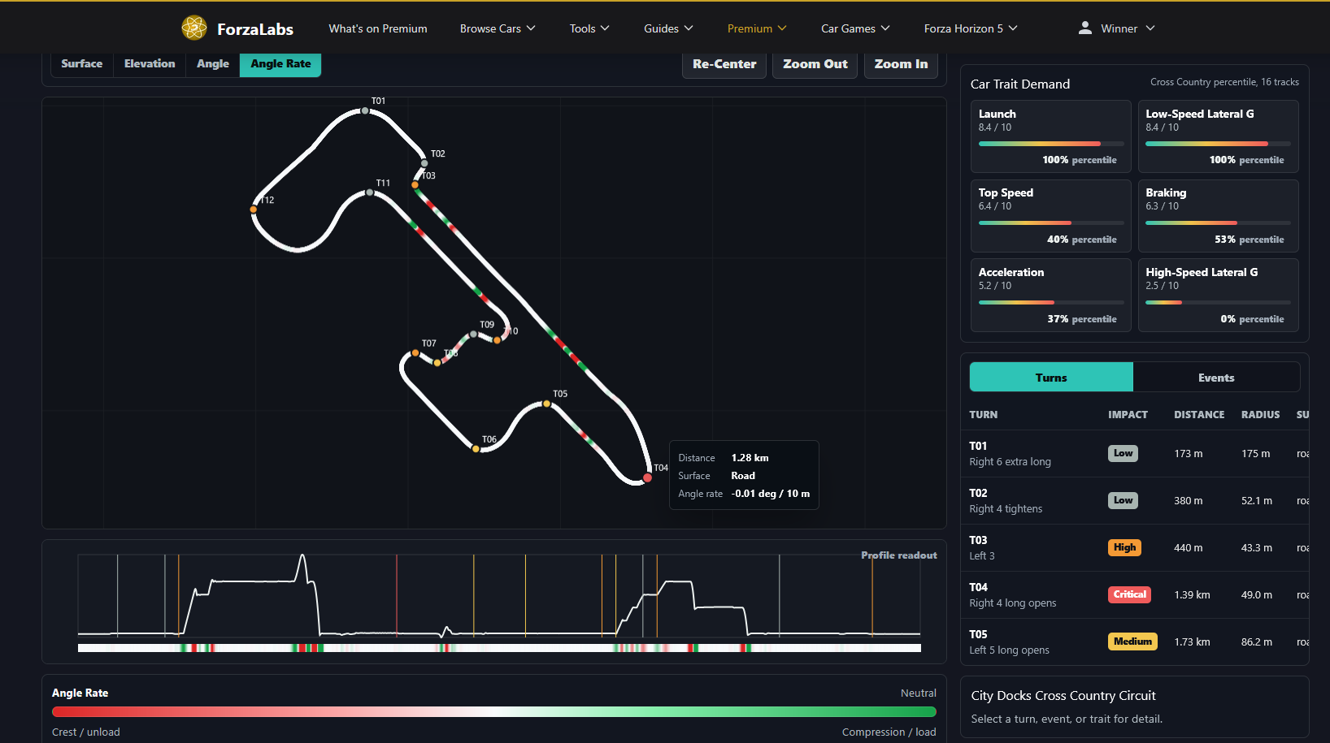Expand the Browse Cars dropdown
Screen dimensions: 1330x743
pos(498,28)
